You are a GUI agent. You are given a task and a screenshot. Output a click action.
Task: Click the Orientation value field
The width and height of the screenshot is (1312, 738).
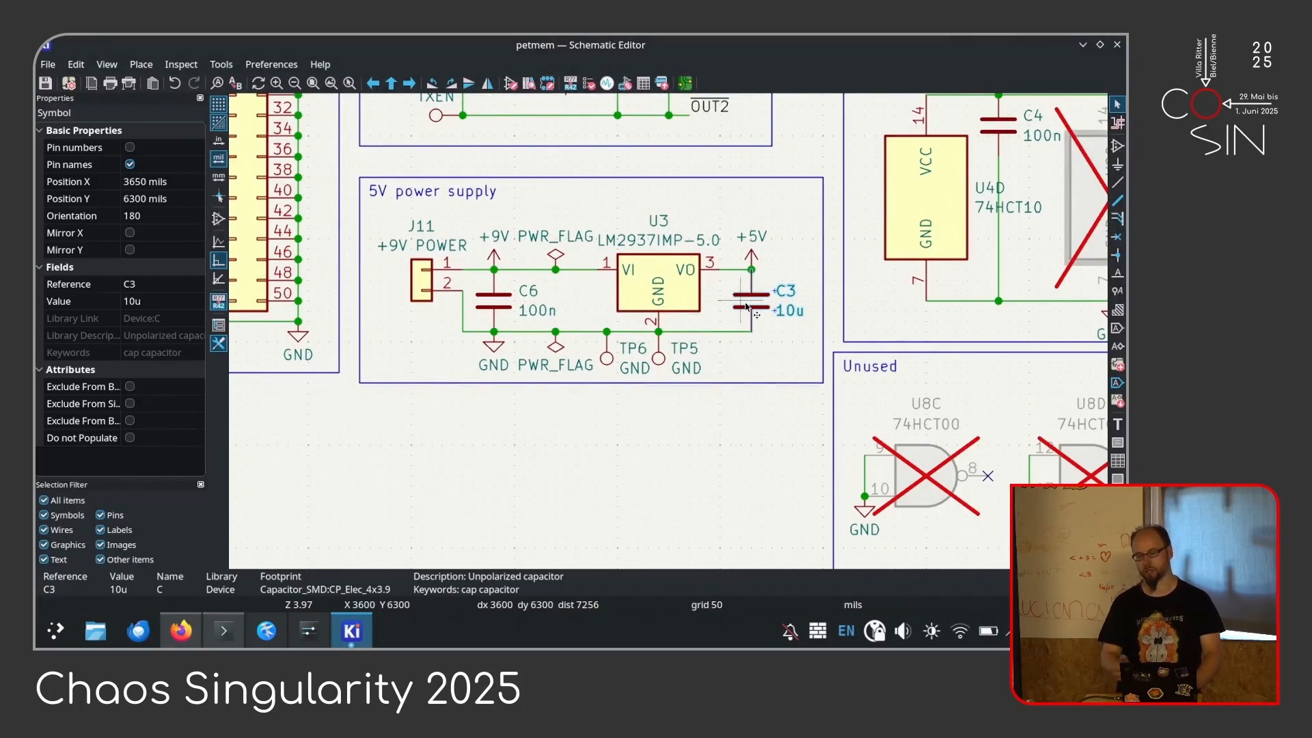click(x=163, y=215)
